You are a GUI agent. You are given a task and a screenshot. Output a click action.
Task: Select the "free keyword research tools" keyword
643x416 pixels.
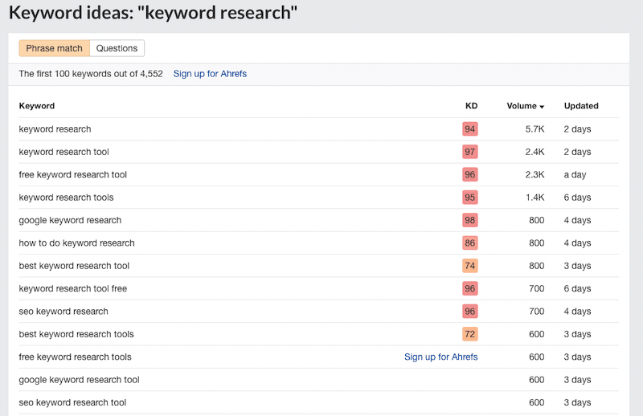[x=75, y=357]
